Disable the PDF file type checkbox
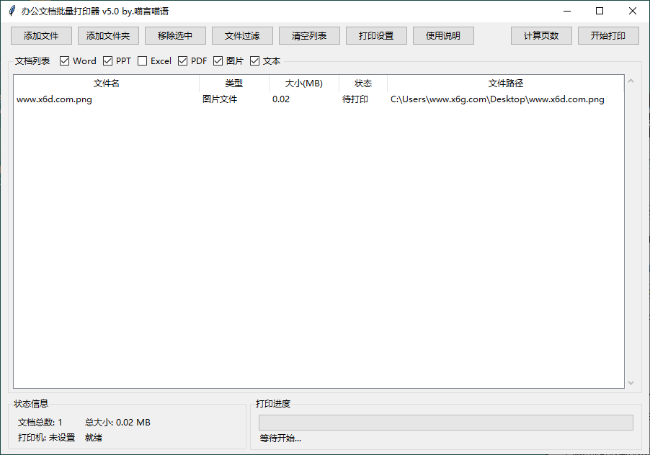Image resolution: width=650 pixels, height=455 pixels. tap(182, 60)
